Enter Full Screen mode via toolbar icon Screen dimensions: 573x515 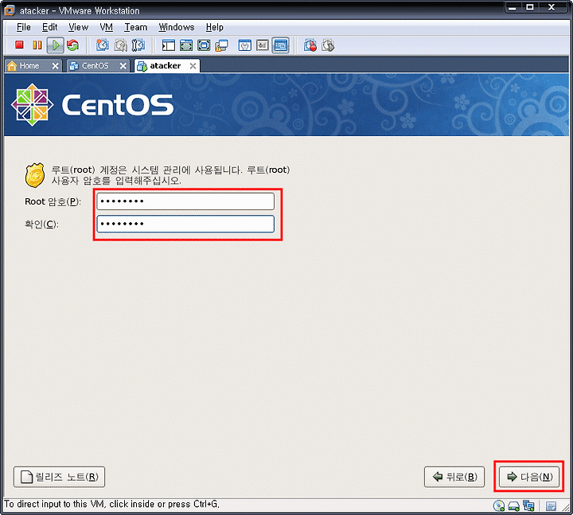click(204, 45)
